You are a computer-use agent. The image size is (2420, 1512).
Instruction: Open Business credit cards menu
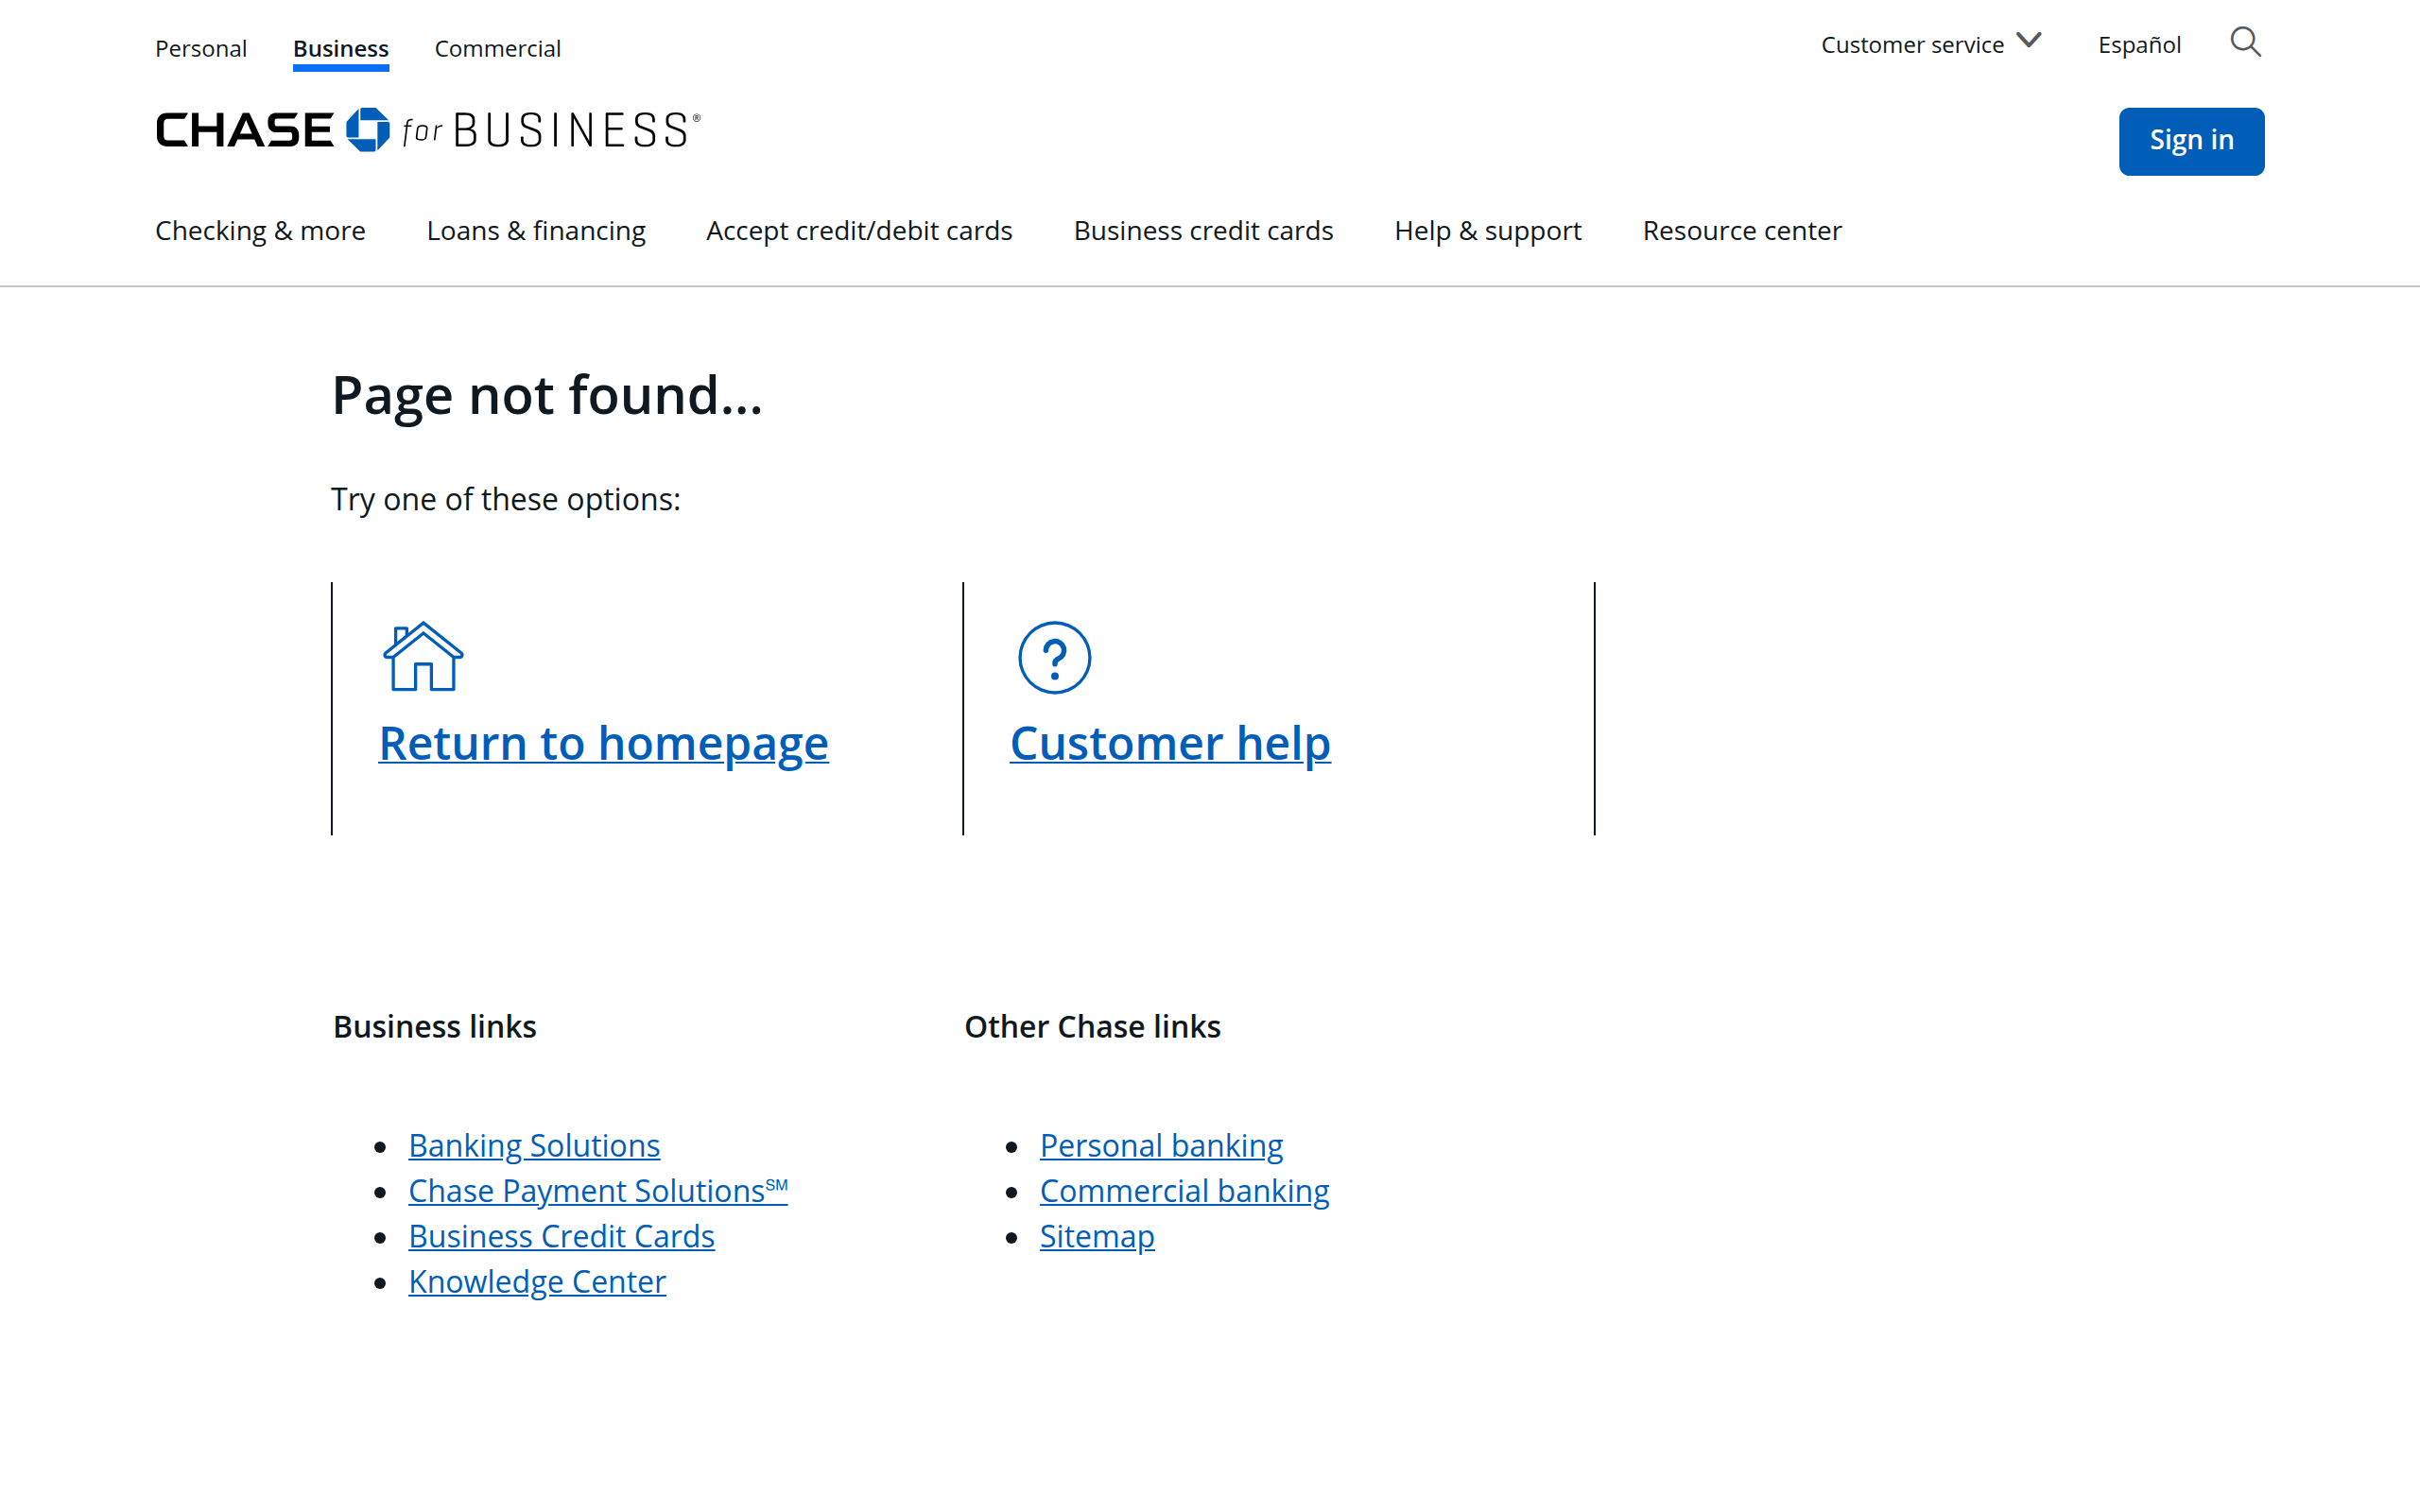tap(1203, 231)
